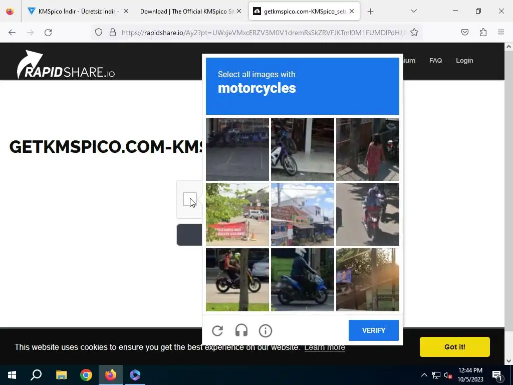Select the woman in red dress tile

pyautogui.click(x=368, y=149)
